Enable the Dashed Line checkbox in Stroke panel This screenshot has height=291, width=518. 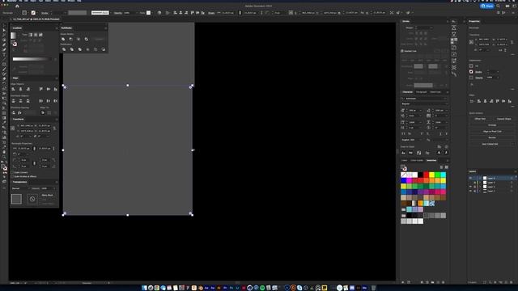[402, 51]
